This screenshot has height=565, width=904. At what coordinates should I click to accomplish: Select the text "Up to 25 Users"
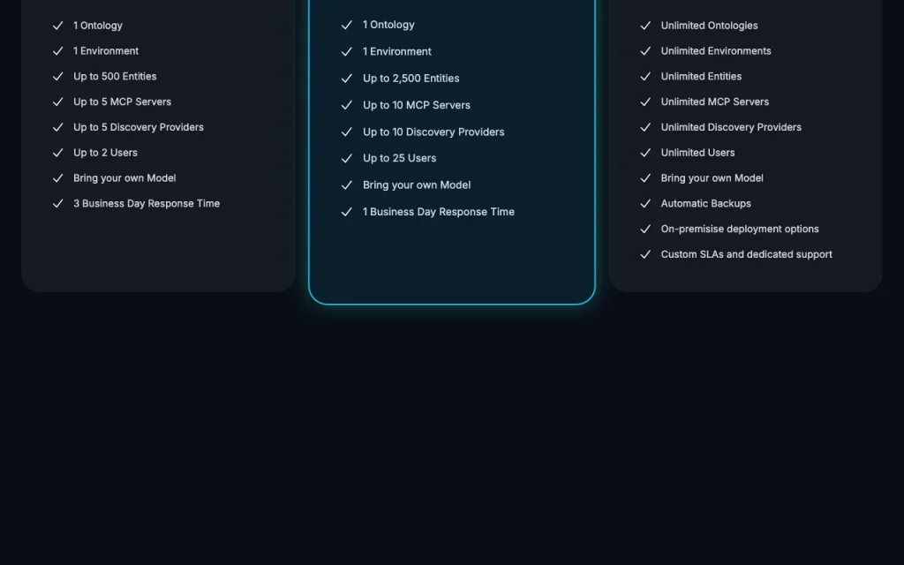pyautogui.click(x=400, y=158)
